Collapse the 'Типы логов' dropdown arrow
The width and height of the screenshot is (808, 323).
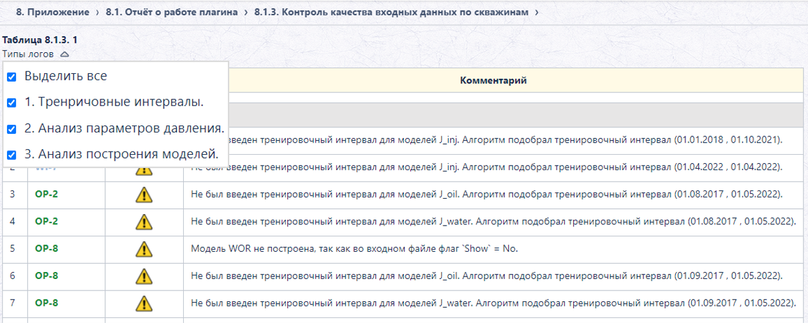64,55
